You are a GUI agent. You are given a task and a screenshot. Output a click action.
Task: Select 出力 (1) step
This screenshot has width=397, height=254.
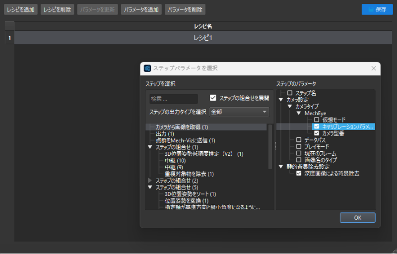coord(165,134)
